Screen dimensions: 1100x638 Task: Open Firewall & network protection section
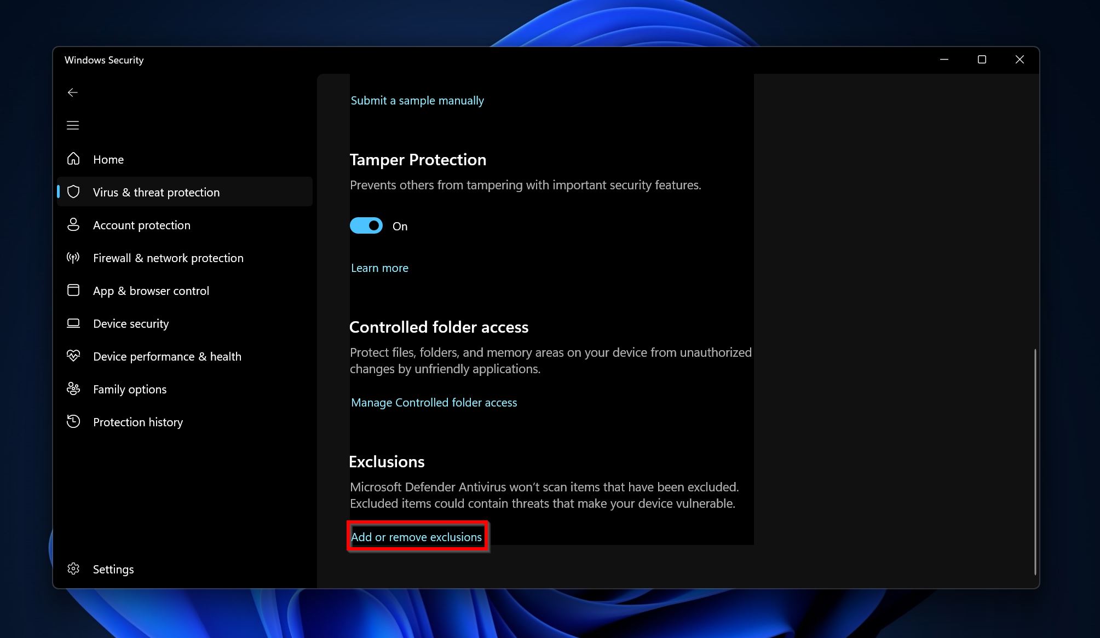point(168,258)
